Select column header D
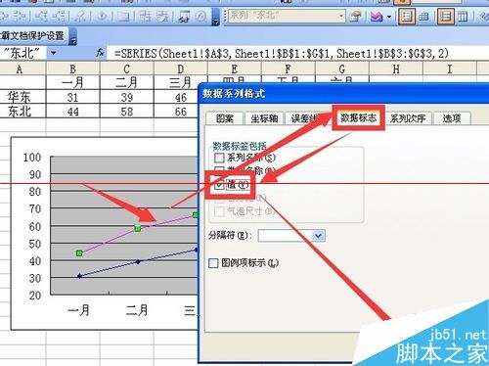 [x=180, y=69]
